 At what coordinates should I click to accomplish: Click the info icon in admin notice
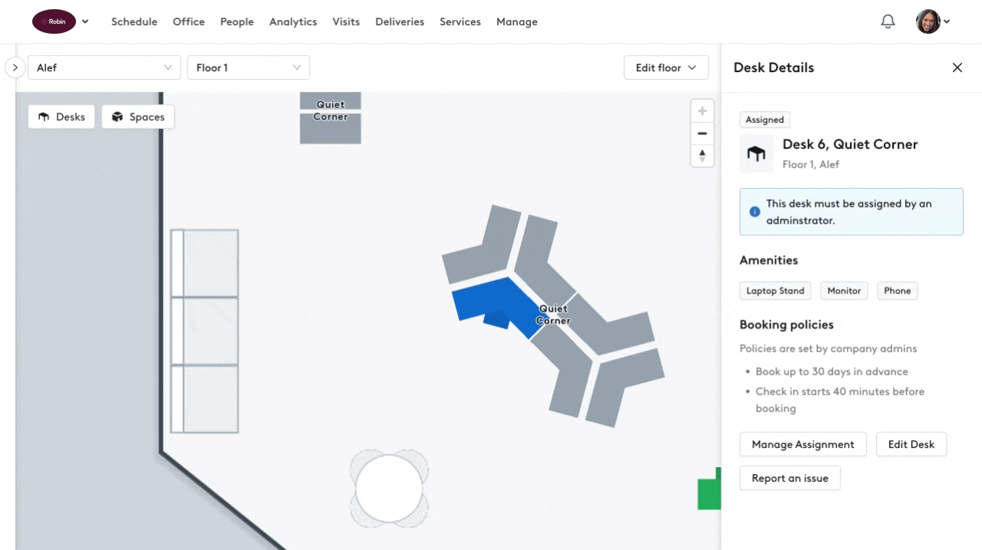click(755, 212)
